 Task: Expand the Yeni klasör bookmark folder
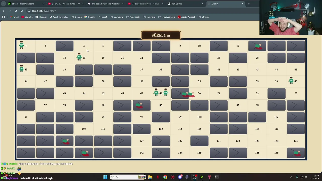click(133, 17)
